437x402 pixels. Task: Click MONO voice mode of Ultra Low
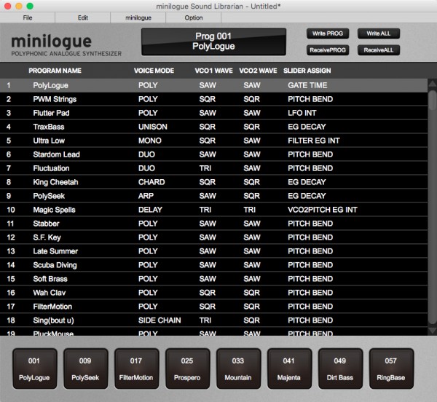[x=149, y=141]
